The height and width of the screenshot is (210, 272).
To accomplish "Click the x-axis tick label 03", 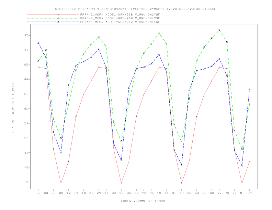I will click(x=46, y=193).
